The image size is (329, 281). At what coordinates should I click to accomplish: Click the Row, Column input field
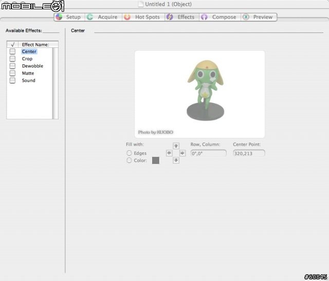(x=208, y=153)
